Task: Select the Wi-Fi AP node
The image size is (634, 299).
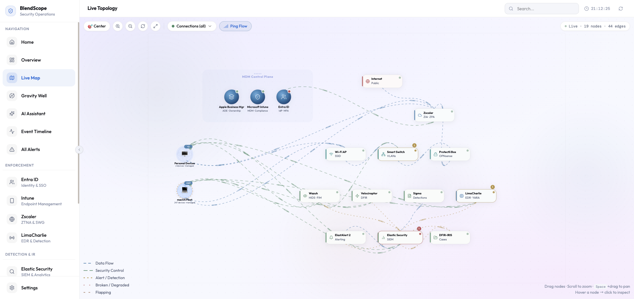Action: point(346,154)
